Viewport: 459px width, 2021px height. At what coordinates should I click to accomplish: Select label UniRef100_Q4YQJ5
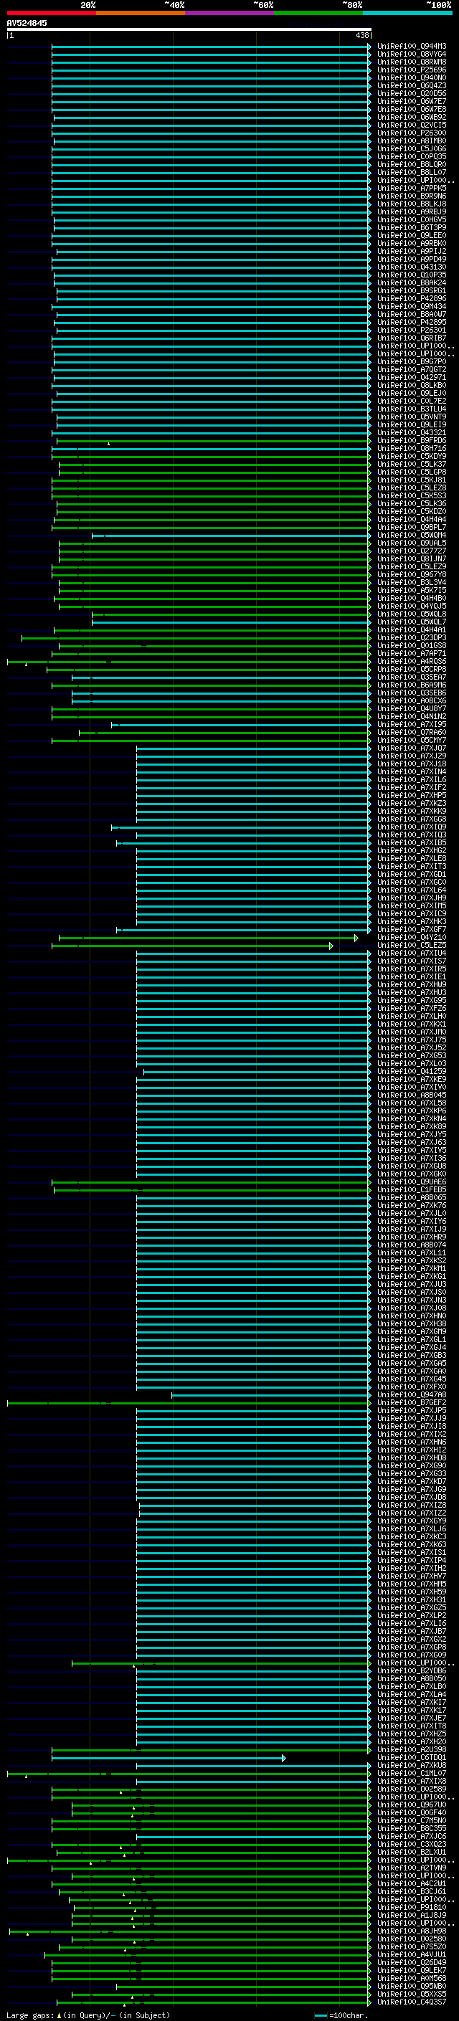pos(412,606)
